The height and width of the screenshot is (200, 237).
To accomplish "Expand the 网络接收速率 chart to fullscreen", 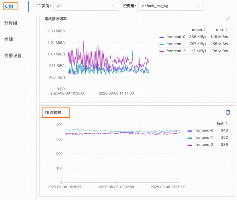I will [228, 19].
